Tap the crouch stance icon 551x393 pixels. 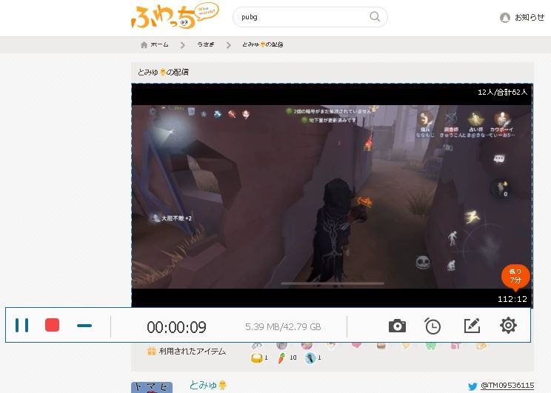[451, 265]
